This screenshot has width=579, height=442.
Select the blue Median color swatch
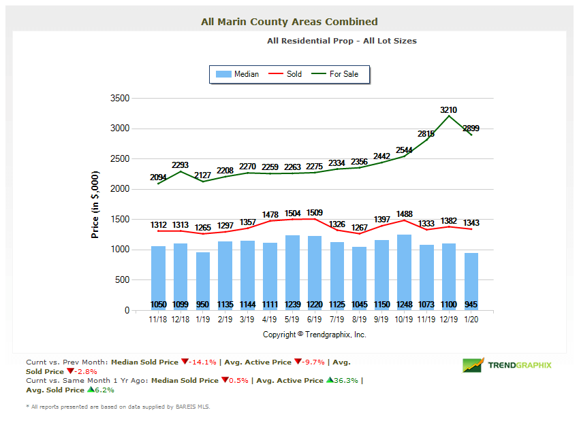pos(223,74)
